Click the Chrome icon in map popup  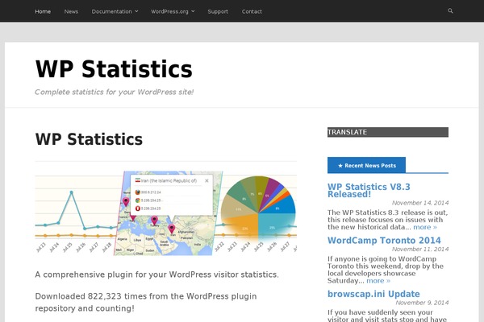point(138,200)
